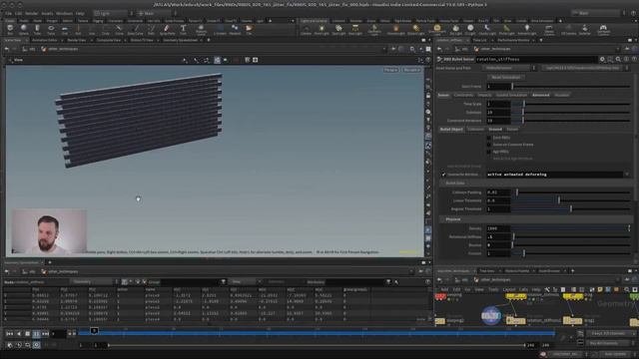This screenshot has width=639, height=359.
Task: Click the stop playback button
Action: (x=27, y=334)
